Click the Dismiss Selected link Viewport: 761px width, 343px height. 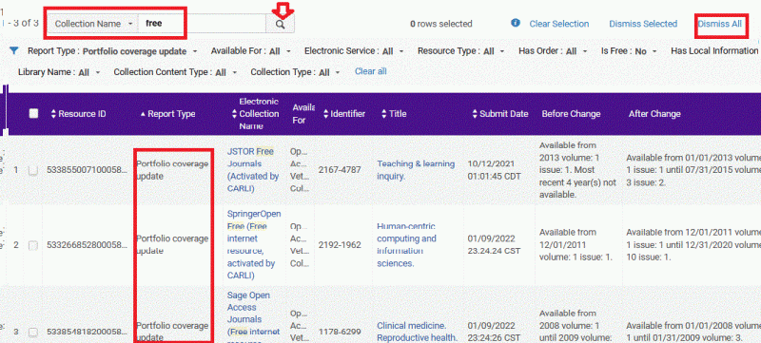point(643,24)
